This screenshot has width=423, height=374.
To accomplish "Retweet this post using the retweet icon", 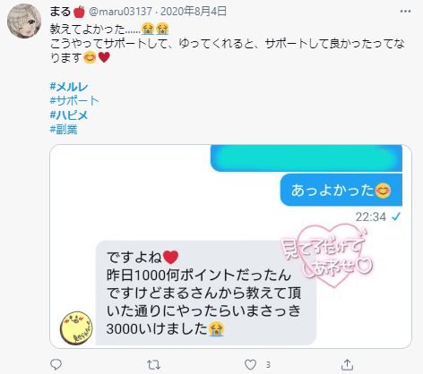I will pos(153,364).
